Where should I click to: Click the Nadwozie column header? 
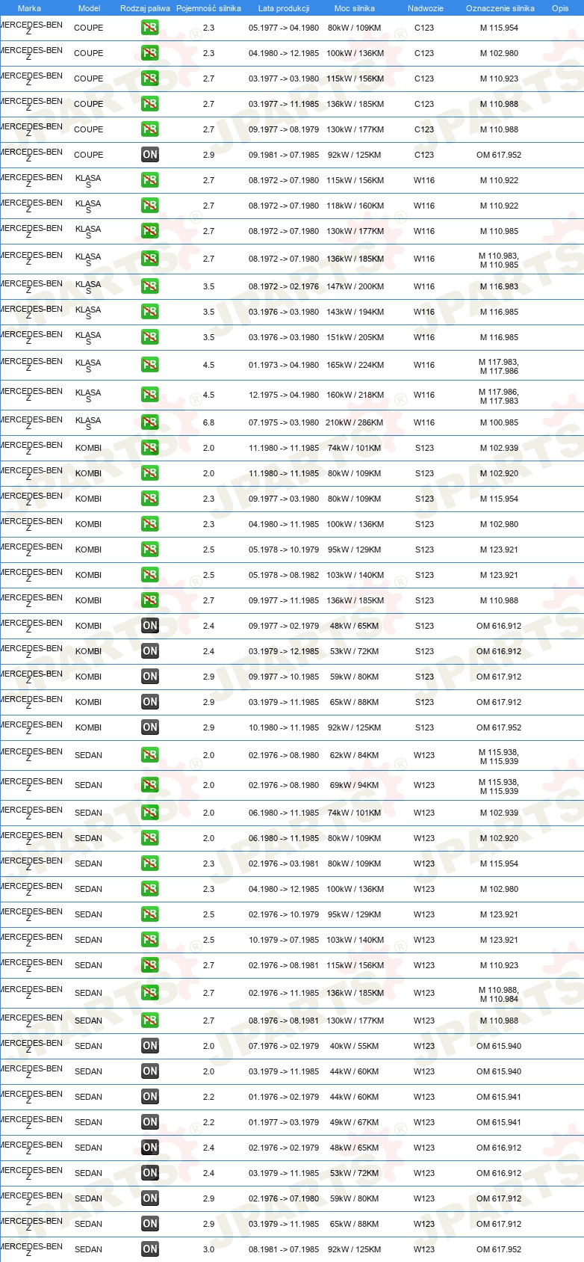pos(426,8)
